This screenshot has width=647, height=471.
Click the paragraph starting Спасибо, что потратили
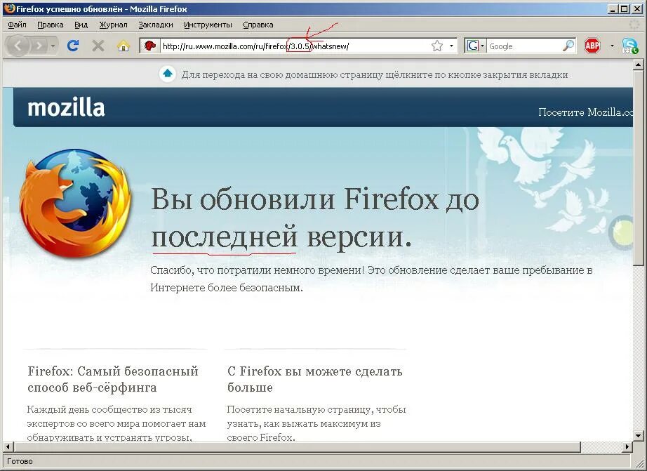[x=371, y=279]
